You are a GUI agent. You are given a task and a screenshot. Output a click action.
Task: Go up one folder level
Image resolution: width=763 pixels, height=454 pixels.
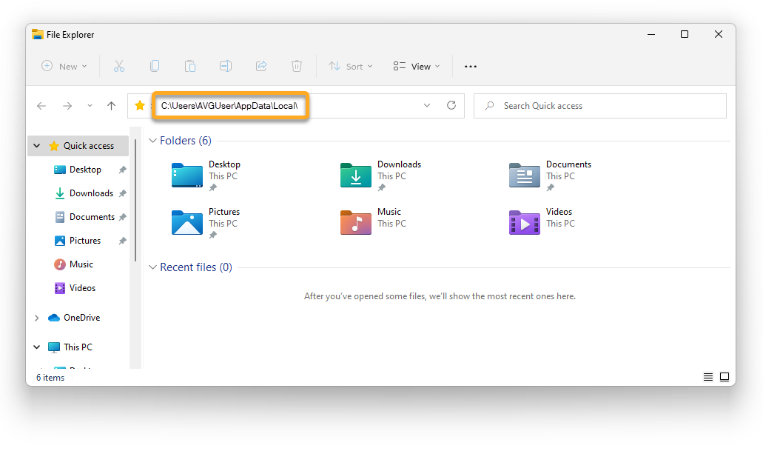coord(111,106)
